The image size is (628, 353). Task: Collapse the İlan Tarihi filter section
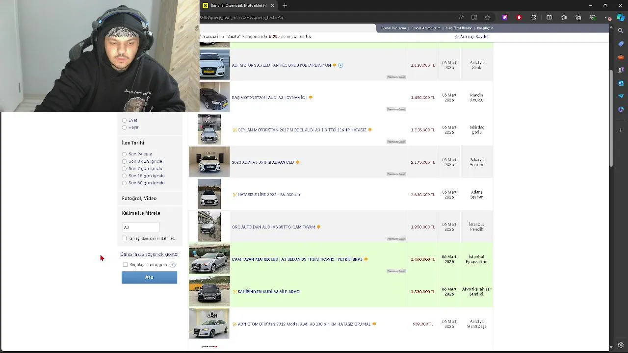[133, 143]
